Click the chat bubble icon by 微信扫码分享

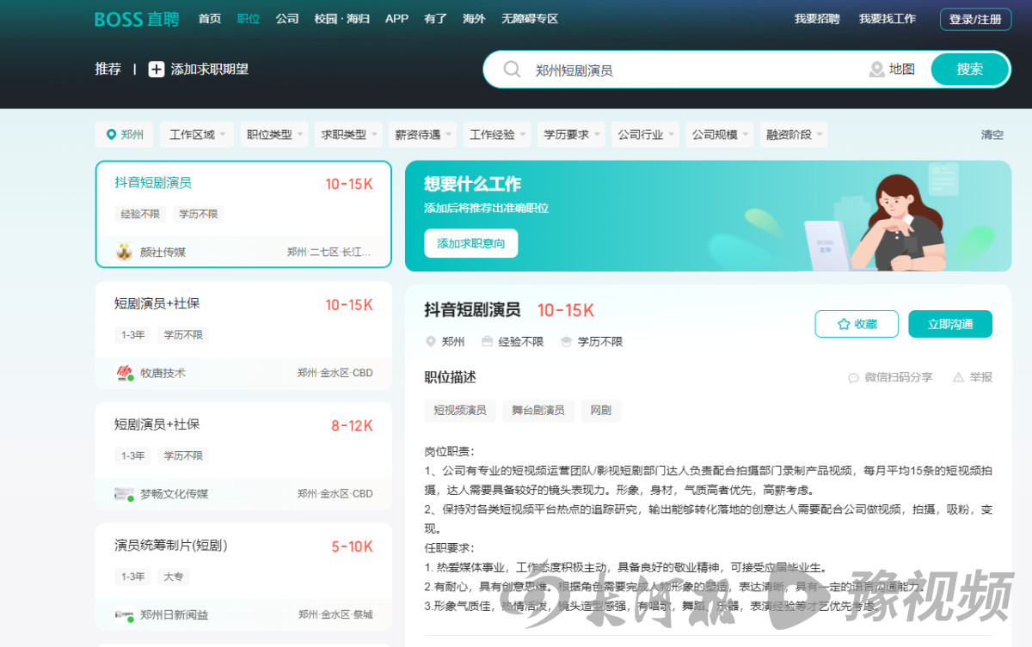click(x=853, y=377)
